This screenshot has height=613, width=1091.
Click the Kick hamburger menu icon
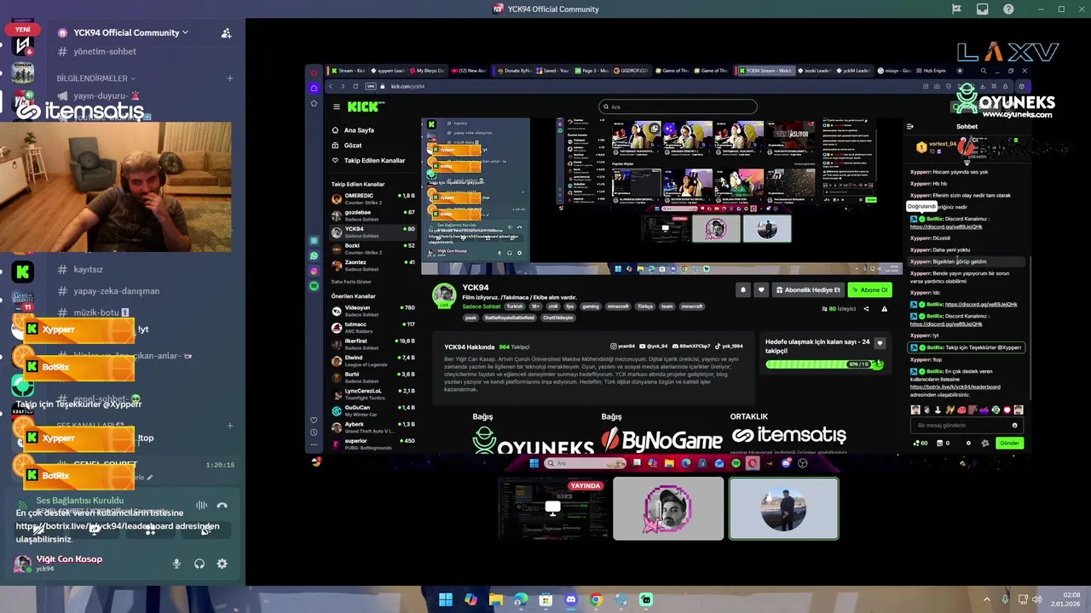tap(337, 106)
